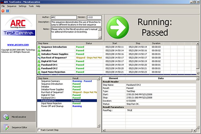Open the Sequence menu
This screenshot has height=134, width=201.
[x=12, y=6]
